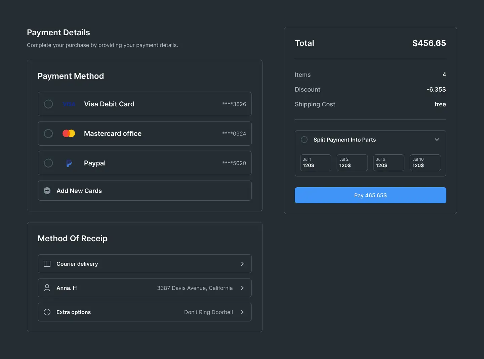Image resolution: width=484 pixels, height=359 pixels.
Task: Choose the Jul 10 120$ installment
Action: pyautogui.click(x=425, y=163)
